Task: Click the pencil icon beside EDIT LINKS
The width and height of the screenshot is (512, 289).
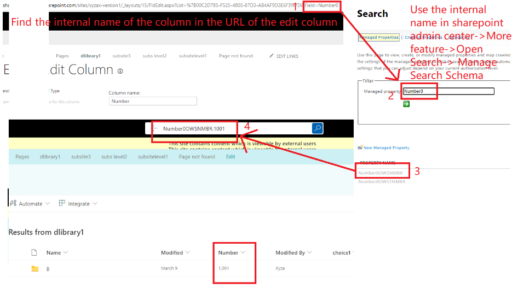Action: [x=272, y=56]
